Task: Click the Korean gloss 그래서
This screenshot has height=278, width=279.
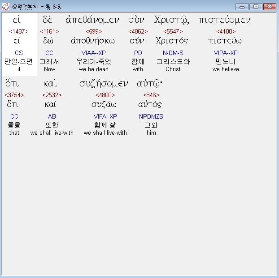Action: (49, 62)
